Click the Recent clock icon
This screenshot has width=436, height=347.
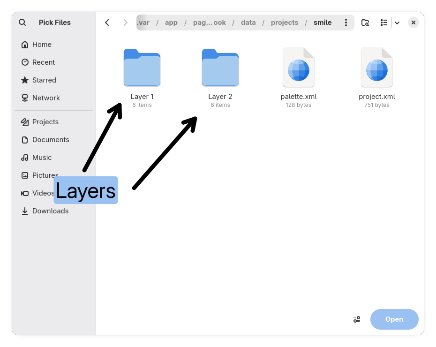pos(25,62)
